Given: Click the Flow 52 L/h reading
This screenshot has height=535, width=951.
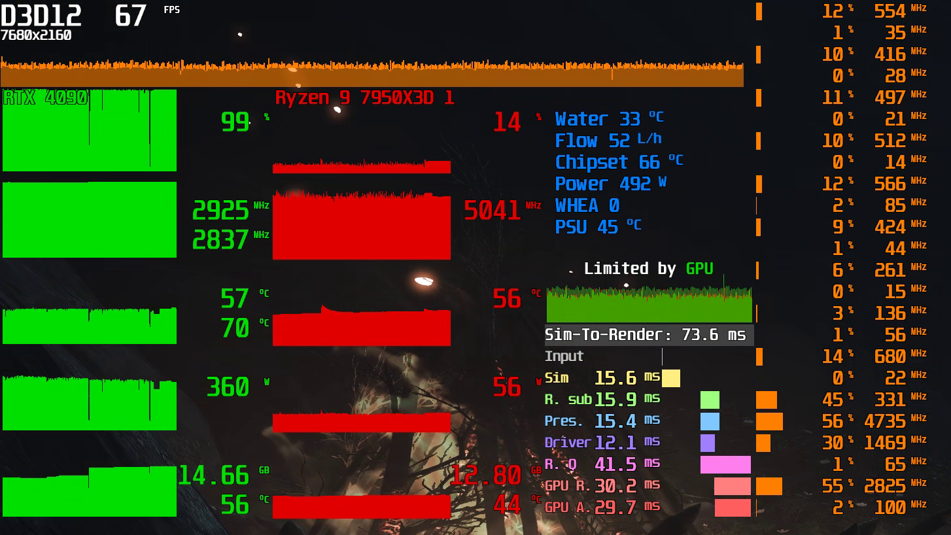Looking at the screenshot, I should point(608,141).
